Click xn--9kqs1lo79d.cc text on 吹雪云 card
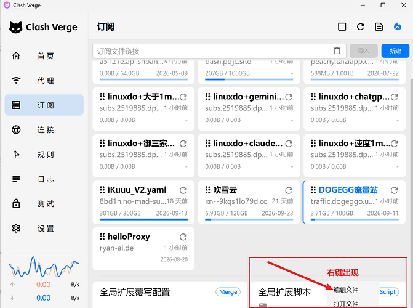The height and width of the screenshot is (308, 413). click(236, 201)
